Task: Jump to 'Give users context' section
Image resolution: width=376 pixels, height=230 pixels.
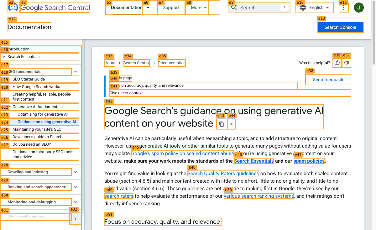Action: pyautogui.click(x=230, y=93)
